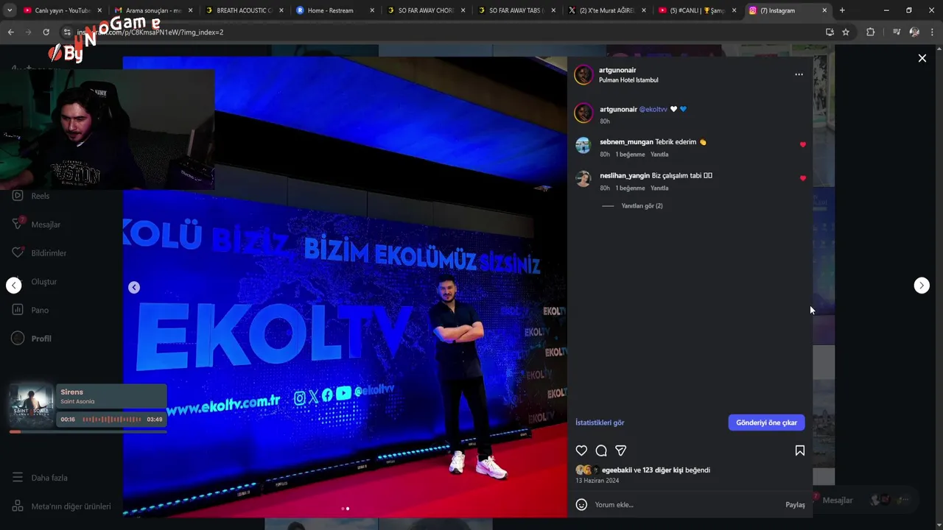
Task: Open comments via the speech bubble icon
Action: pyautogui.click(x=601, y=451)
